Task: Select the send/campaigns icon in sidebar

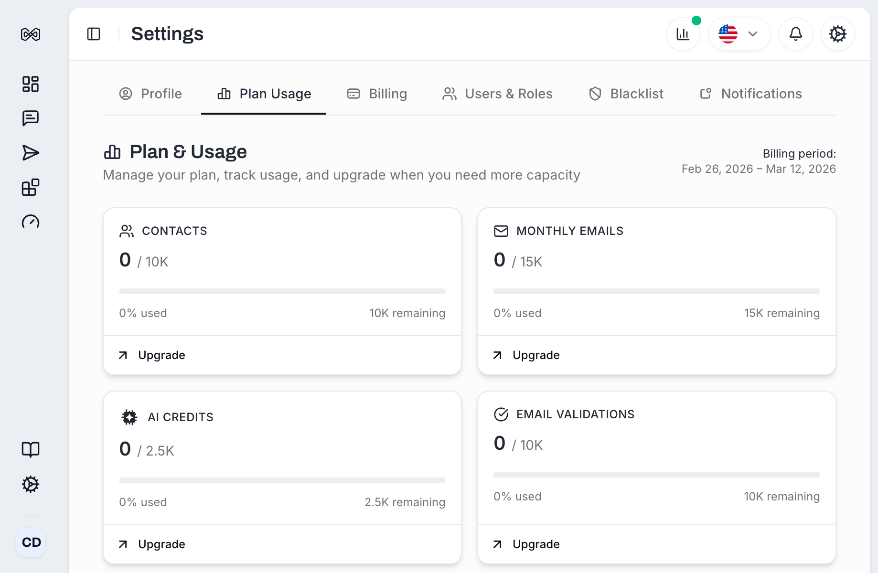Action: 31,153
